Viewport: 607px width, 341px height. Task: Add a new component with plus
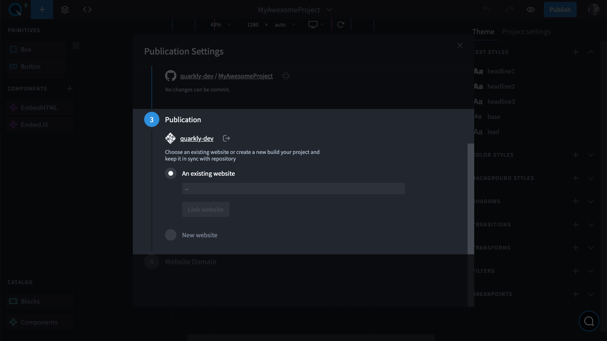(x=70, y=89)
